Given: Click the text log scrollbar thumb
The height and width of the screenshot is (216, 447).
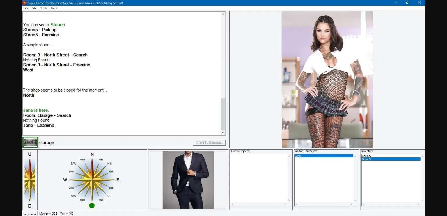Looking at the screenshot, I should coord(223,114).
